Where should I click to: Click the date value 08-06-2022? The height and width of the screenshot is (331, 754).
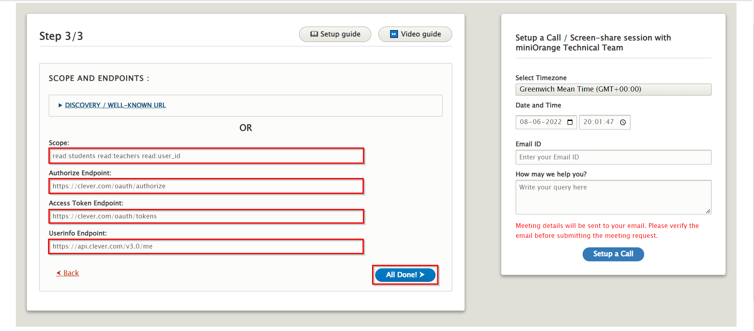pyautogui.click(x=541, y=122)
